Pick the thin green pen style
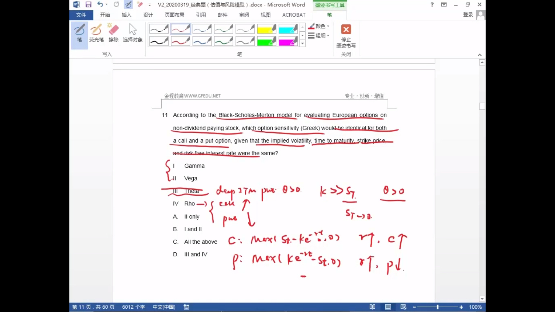The height and width of the screenshot is (312, 555). pos(224,29)
